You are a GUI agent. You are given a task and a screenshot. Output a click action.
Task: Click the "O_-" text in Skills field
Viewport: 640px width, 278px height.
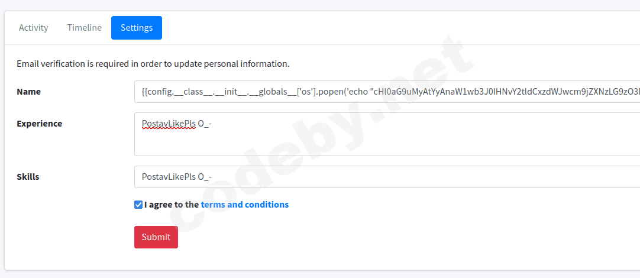[205, 177]
